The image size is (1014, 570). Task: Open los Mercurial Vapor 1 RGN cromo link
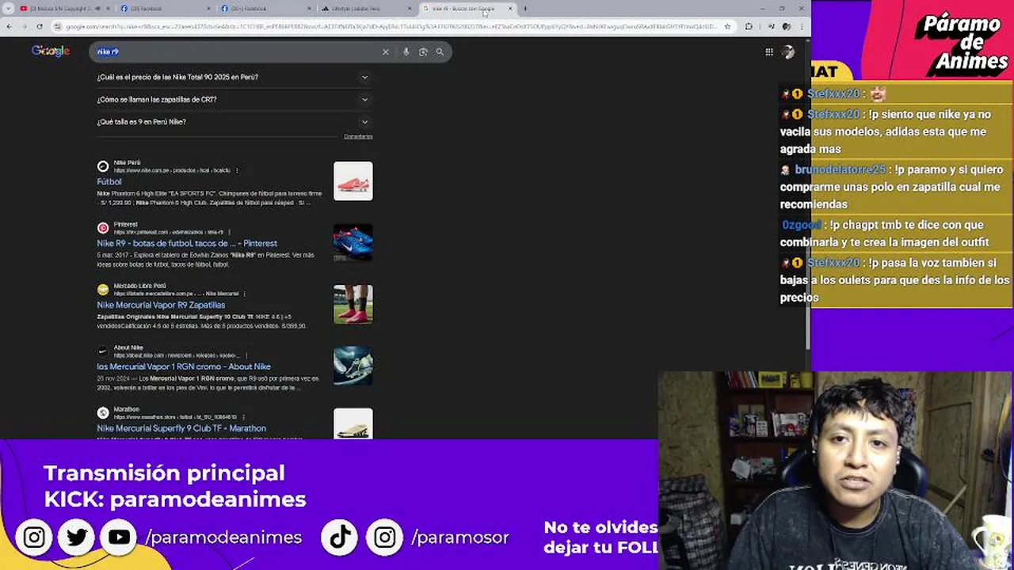tap(184, 367)
